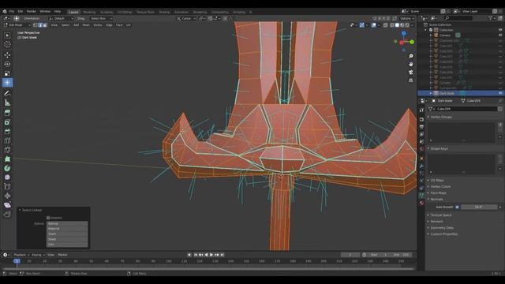
Task: Enable vertex select mode
Action: (35, 24)
